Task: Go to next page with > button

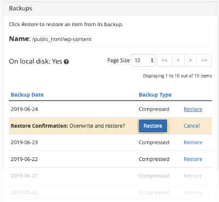Action: tap(191, 60)
